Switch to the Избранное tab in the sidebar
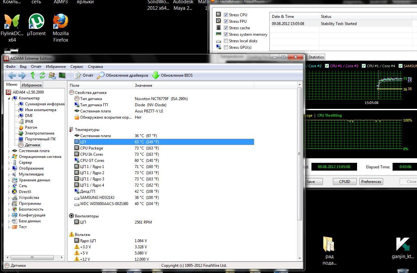The width and height of the screenshot is (417, 273). pyautogui.click(x=32, y=85)
